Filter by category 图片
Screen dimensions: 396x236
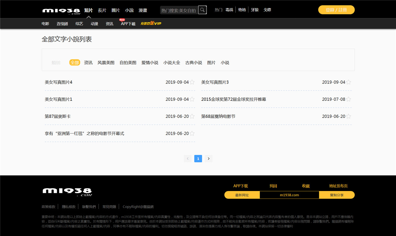point(211,63)
